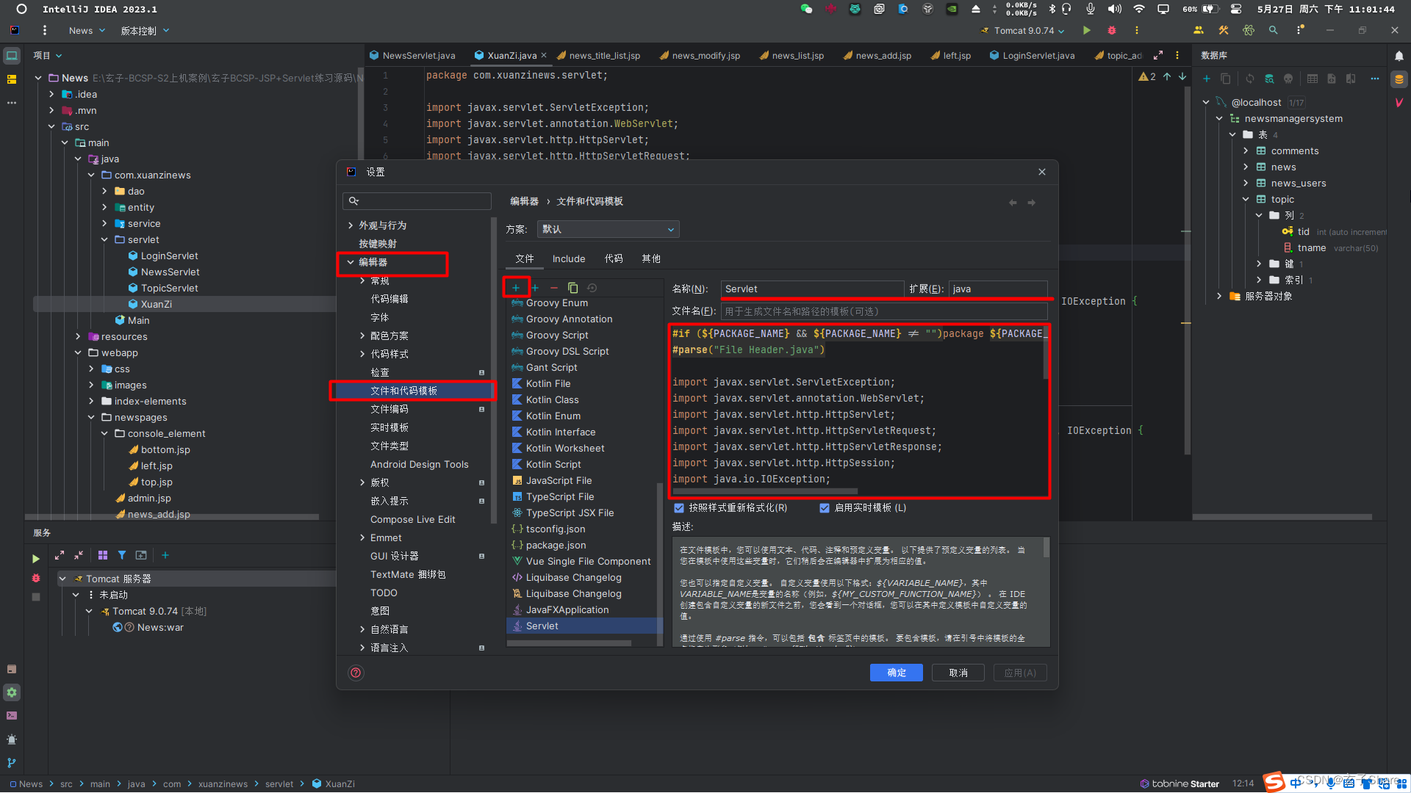Switch to the Include tab
Viewport: 1411px width, 793px height.
pyautogui.click(x=569, y=258)
